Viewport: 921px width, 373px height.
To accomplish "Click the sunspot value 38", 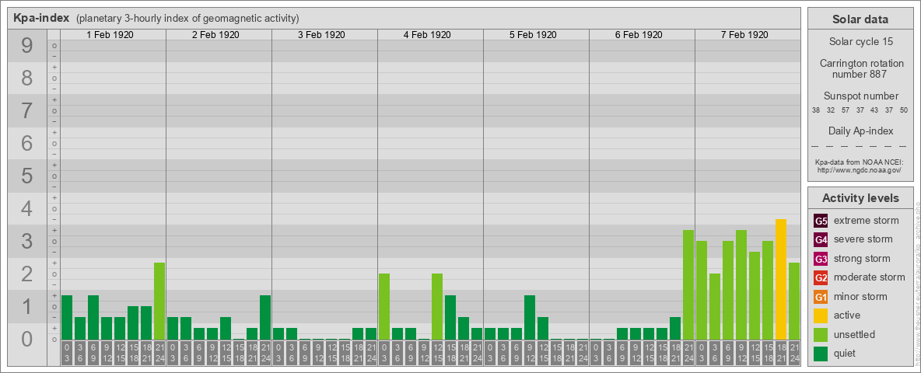I will point(816,110).
